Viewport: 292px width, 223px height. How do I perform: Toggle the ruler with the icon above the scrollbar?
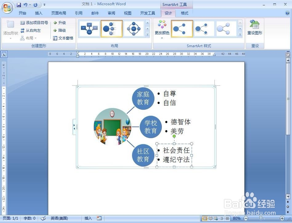[x=288, y=55]
